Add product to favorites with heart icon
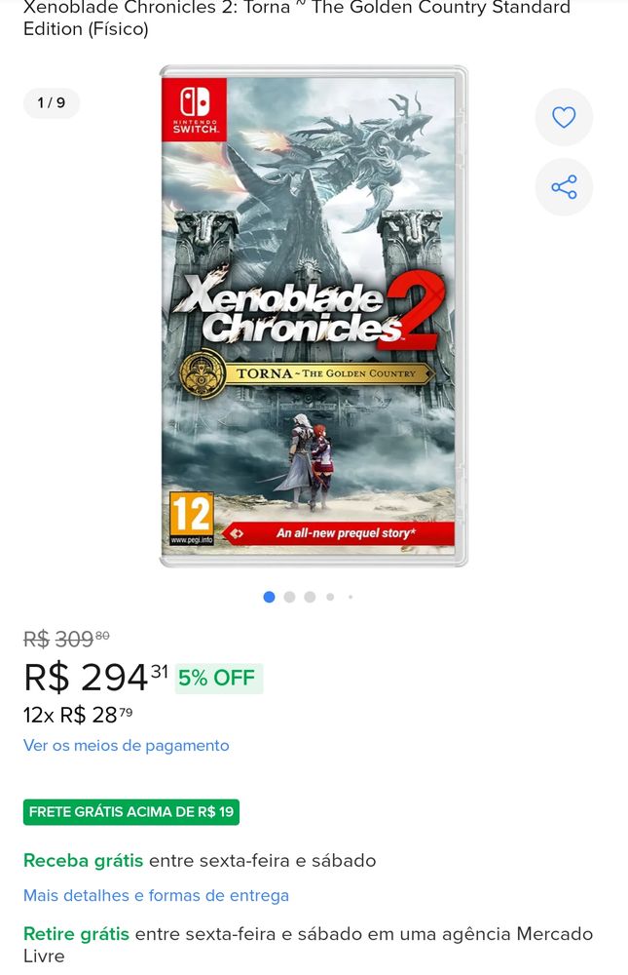628x975 pixels. tap(564, 117)
